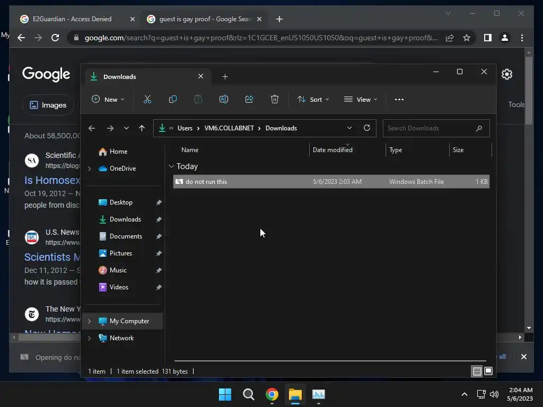
Task: Open Home in navigation pane
Action: pyautogui.click(x=118, y=152)
